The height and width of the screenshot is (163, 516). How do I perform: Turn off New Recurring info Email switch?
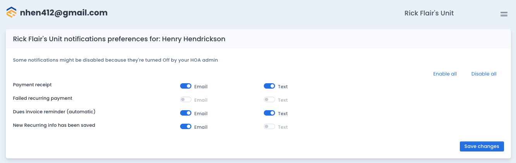pos(186,127)
